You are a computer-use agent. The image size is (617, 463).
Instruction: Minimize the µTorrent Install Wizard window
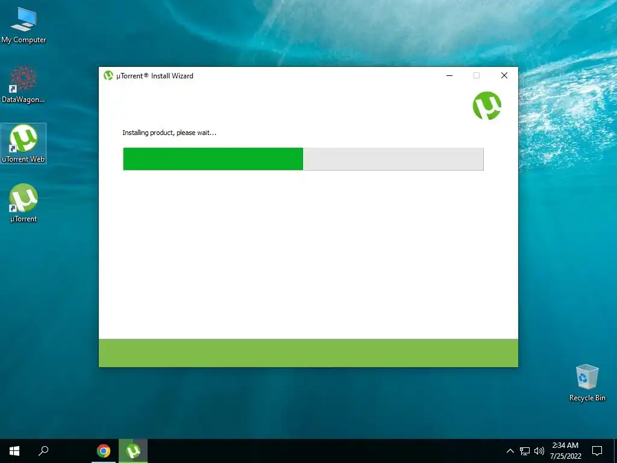coord(449,75)
